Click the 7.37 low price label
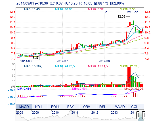 (36, 58)
